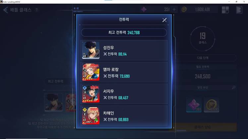Open the magnifier next to 달성 보상
This screenshot has height=139, width=248.
234,87
